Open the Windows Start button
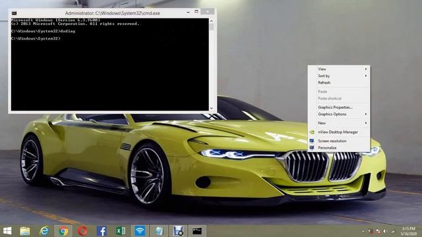The image size is (422, 237). coord(7,231)
